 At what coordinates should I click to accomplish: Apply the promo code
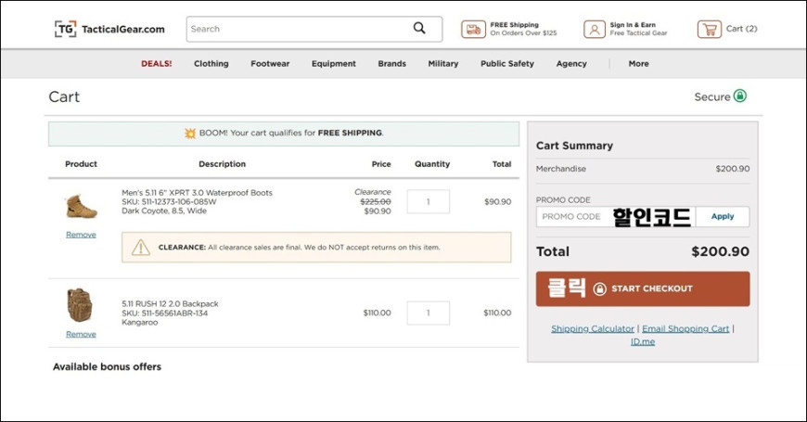[723, 217]
